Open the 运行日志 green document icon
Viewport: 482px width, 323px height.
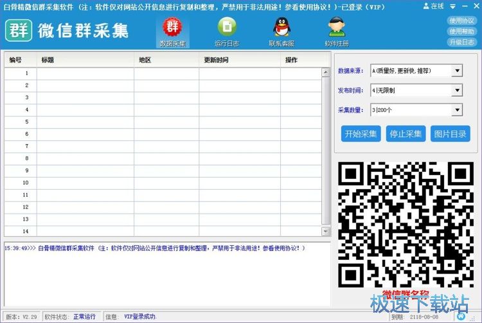pyautogui.click(x=227, y=32)
